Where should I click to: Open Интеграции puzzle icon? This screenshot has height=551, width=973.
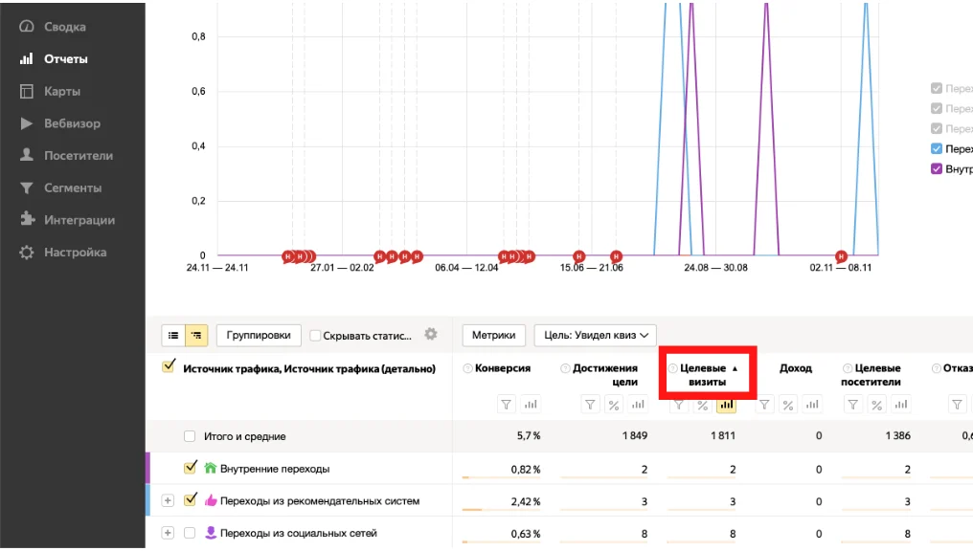[x=26, y=220]
